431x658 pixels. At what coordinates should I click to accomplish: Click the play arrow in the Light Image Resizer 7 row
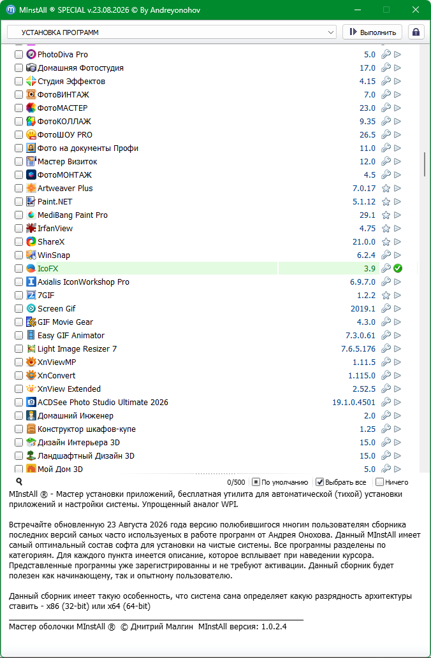tap(397, 348)
